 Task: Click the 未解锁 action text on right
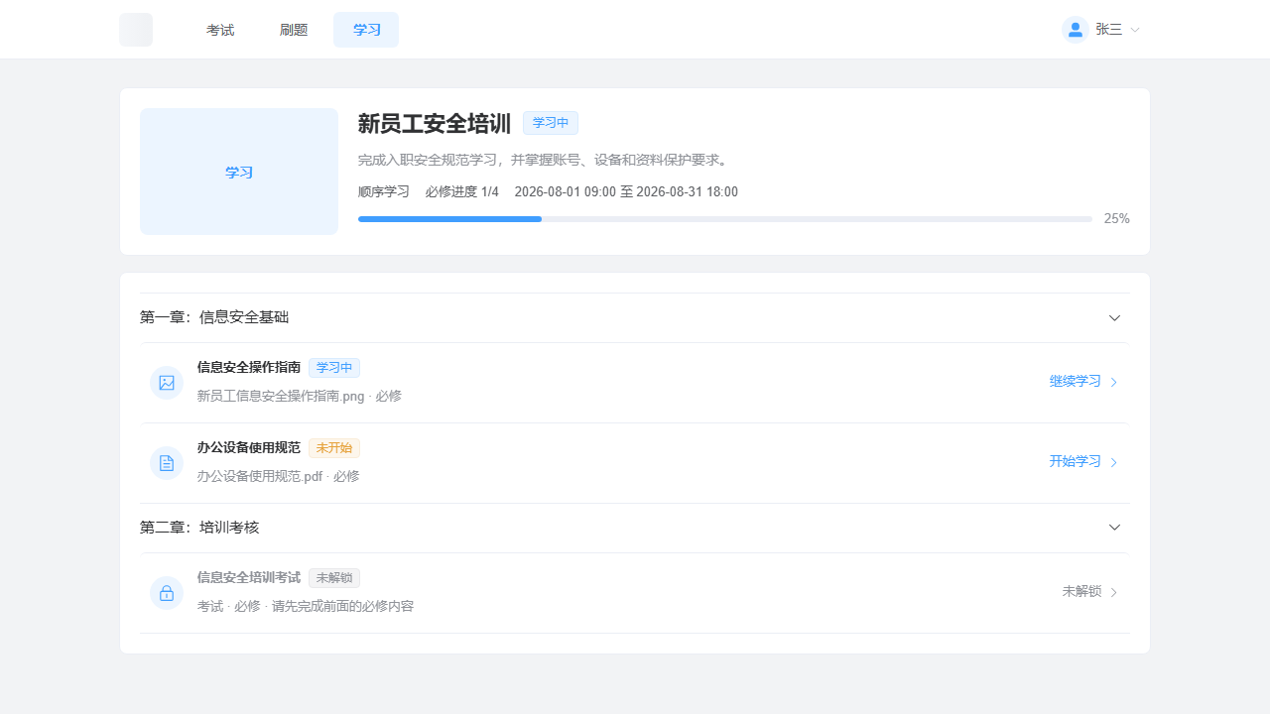pos(1081,592)
